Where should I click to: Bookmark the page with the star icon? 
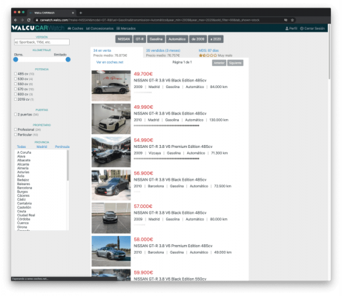[x=292, y=20]
